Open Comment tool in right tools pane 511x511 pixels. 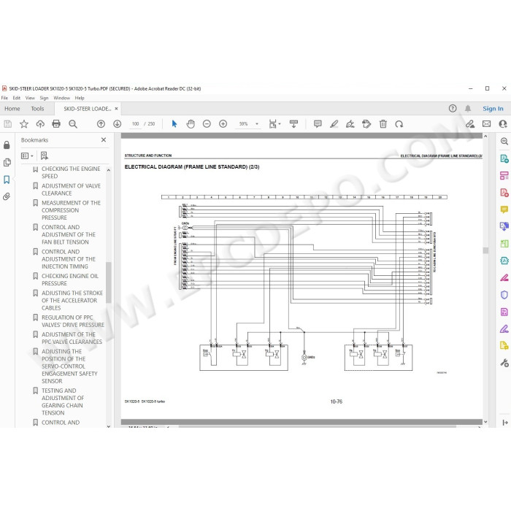pos(504,210)
